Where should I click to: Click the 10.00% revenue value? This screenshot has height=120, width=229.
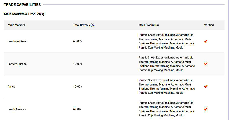point(78,87)
